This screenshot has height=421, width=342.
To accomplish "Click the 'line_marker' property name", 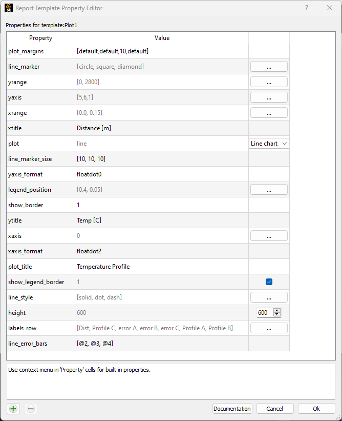I will click(24, 67).
